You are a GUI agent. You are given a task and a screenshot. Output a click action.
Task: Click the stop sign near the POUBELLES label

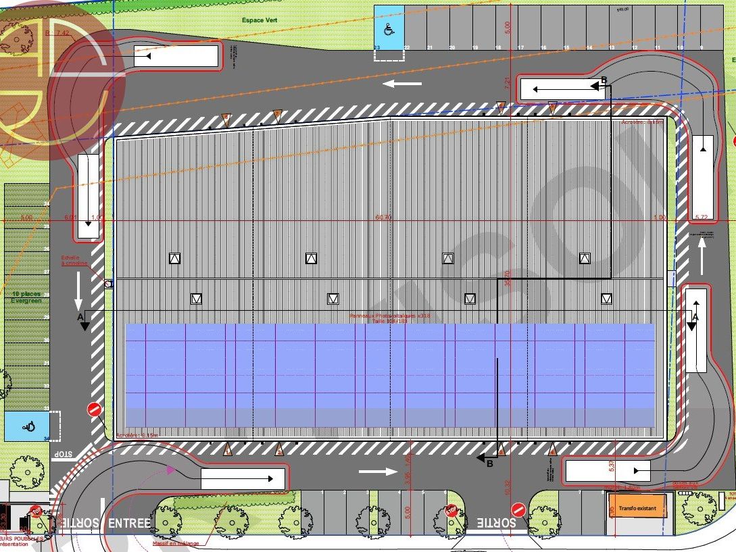click(36, 511)
